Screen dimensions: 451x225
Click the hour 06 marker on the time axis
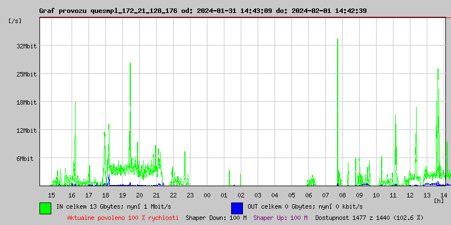pos(308,195)
